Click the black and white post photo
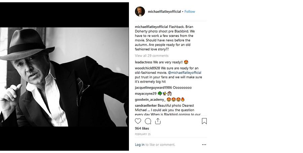This screenshot has width=303, height=153. coord(64,77)
